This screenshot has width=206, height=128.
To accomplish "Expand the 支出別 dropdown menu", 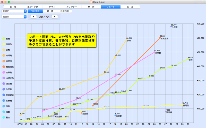I will pos(14,17).
